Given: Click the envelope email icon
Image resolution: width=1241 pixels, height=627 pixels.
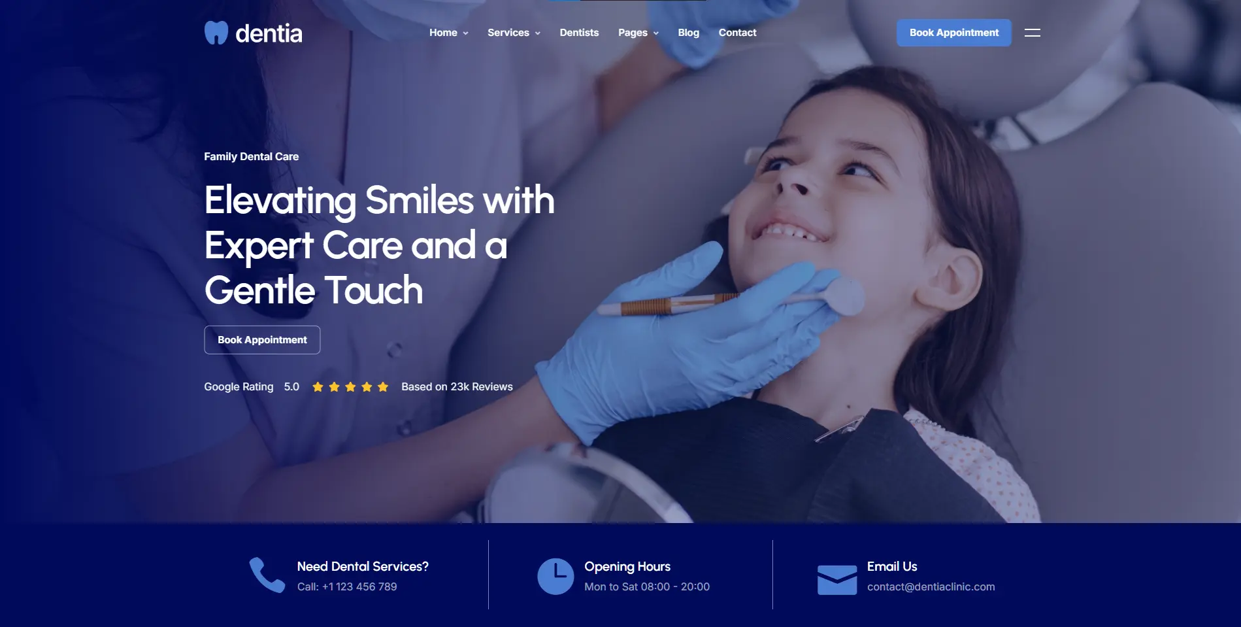Looking at the screenshot, I should click(837, 579).
